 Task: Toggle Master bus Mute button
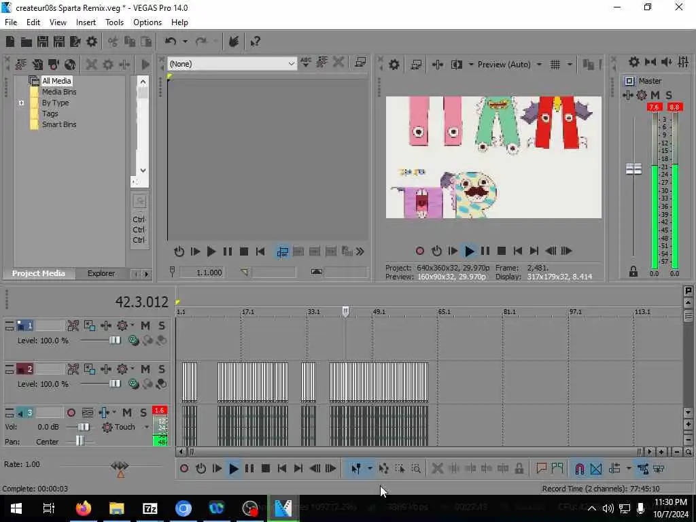pyautogui.click(x=655, y=95)
